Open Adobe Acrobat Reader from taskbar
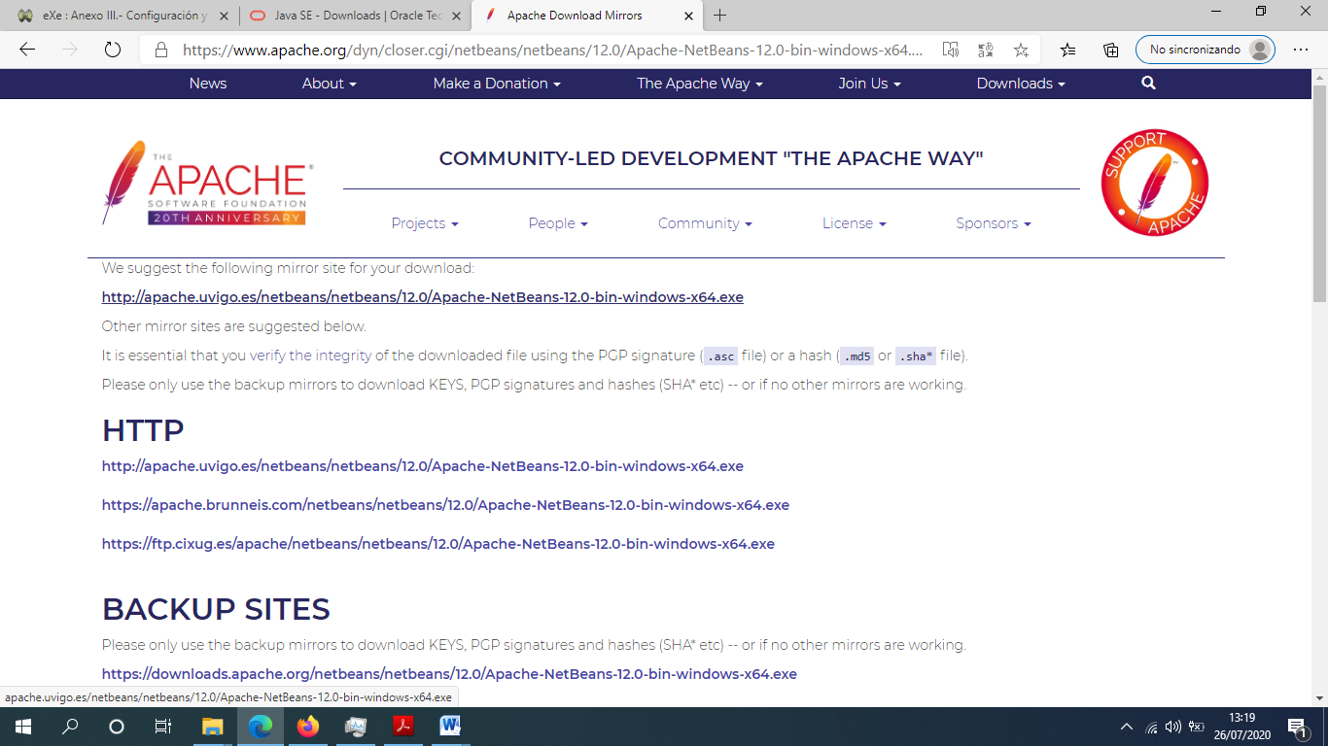 (402, 727)
